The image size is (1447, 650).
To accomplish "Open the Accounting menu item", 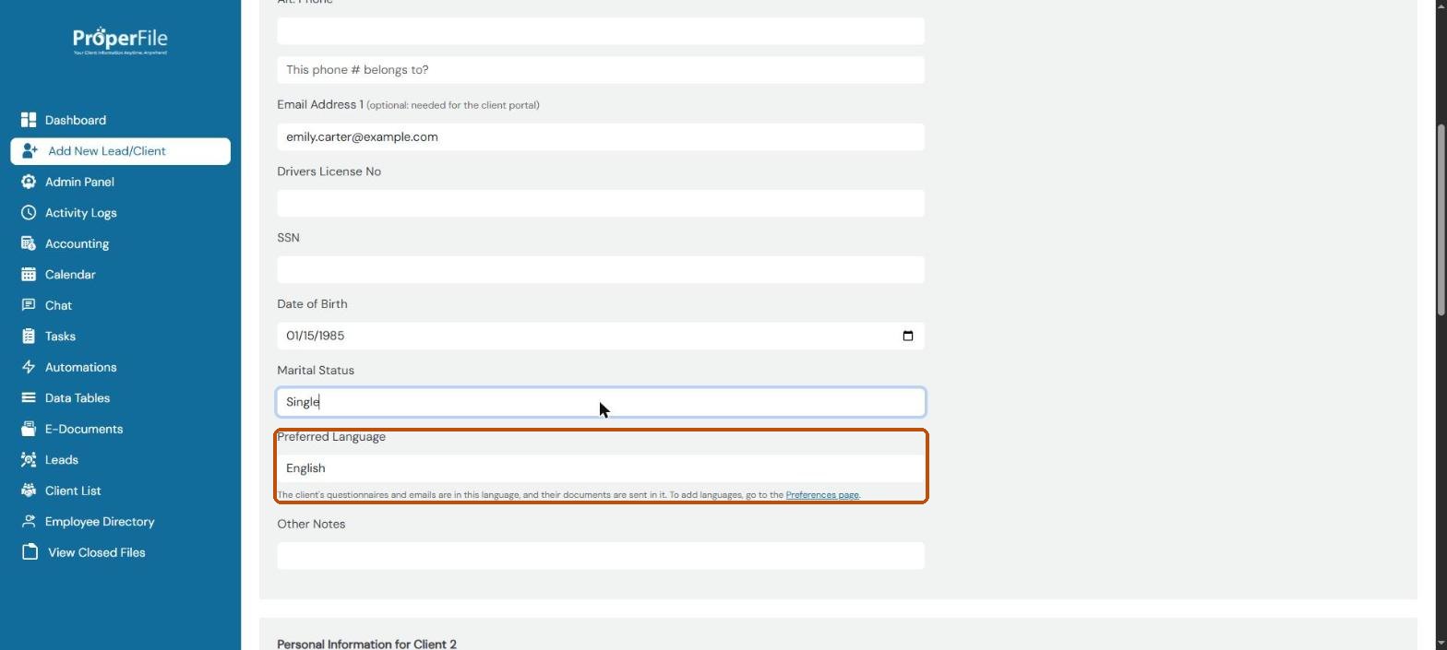I will point(78,243).
